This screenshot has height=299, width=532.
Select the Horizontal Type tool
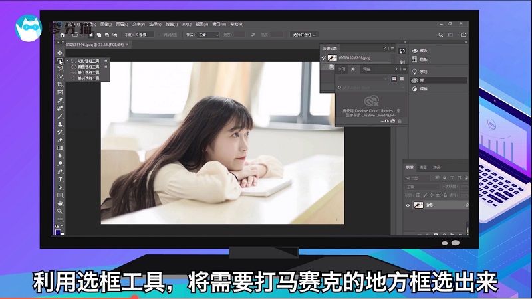(x=60, y=179)
